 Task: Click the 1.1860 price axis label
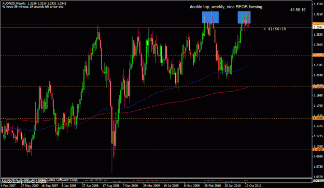[x=318, y=95]
